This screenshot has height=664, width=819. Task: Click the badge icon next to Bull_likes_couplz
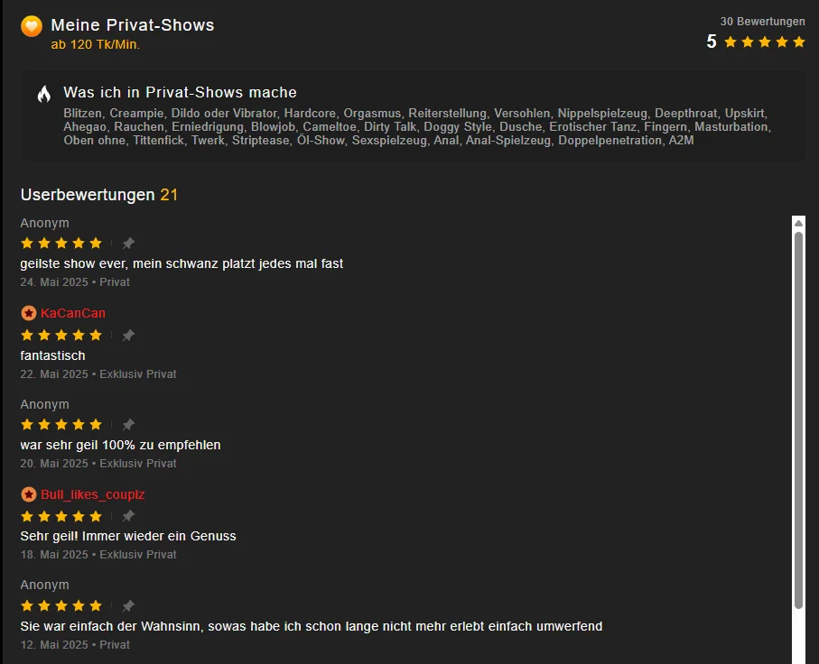[29, 494]
